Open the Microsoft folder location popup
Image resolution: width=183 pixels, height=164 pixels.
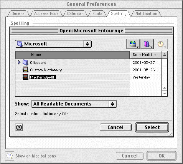(x=53, y=44)
